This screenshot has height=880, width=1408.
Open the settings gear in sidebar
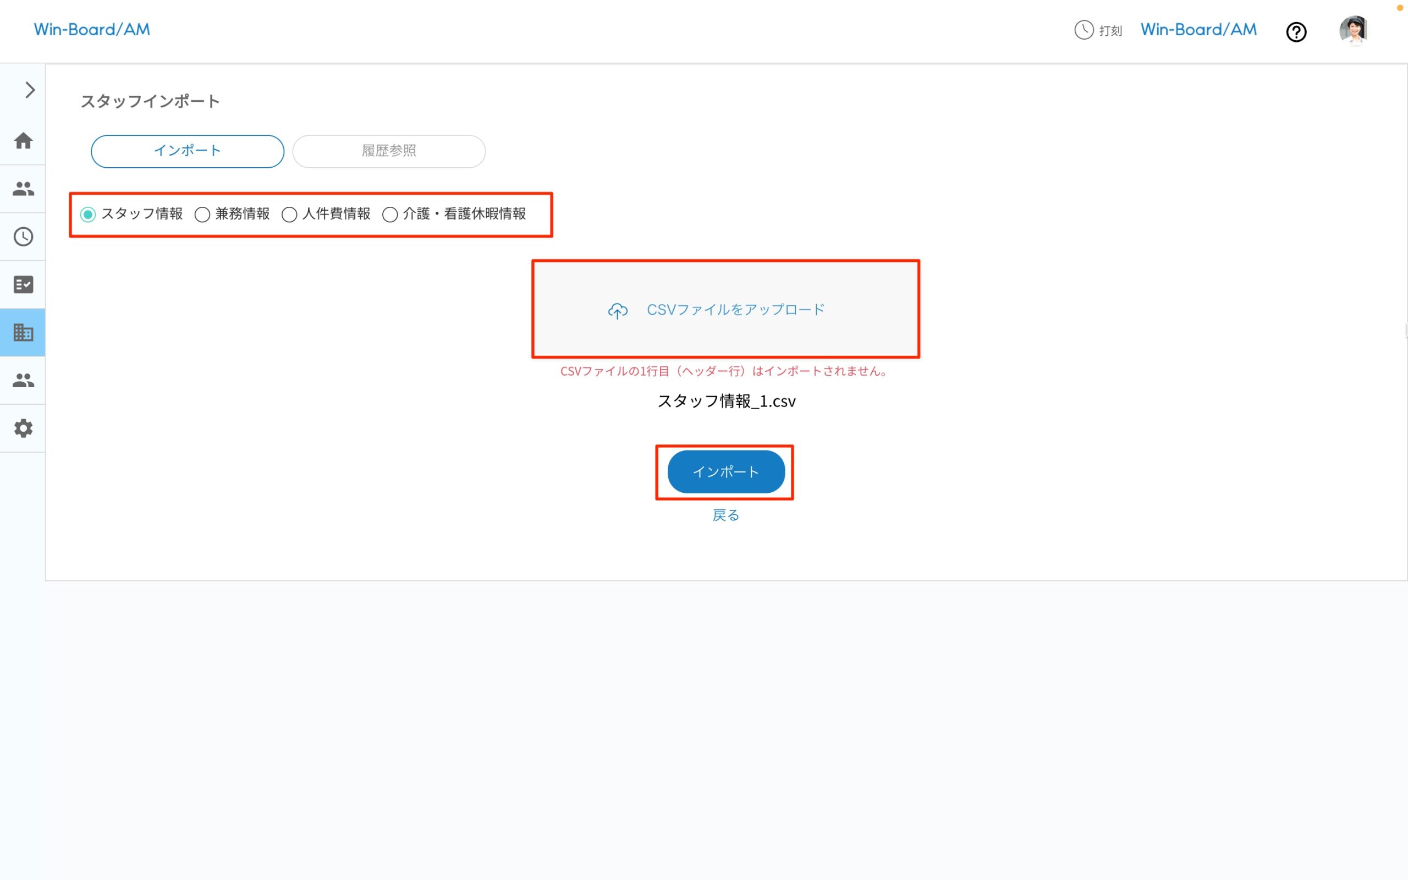(23, 428)
